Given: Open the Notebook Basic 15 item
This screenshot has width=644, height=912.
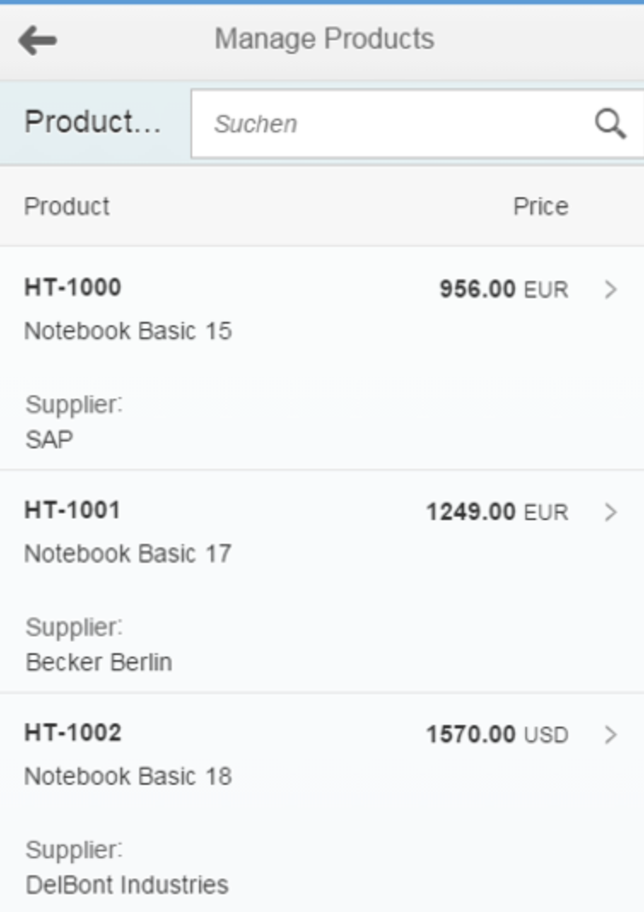Looking at the screenshot, I should pos(128,331).
